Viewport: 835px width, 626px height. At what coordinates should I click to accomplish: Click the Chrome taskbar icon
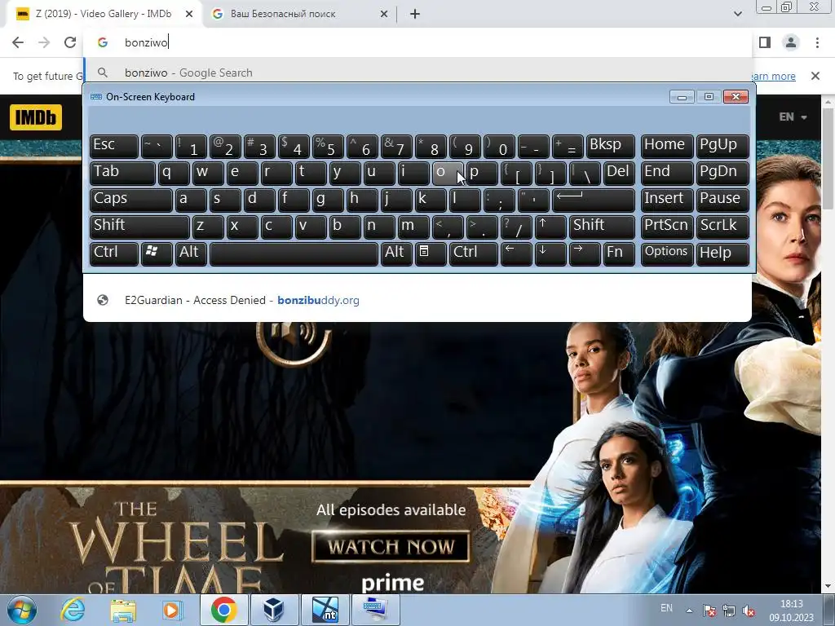tap(223, 610)
